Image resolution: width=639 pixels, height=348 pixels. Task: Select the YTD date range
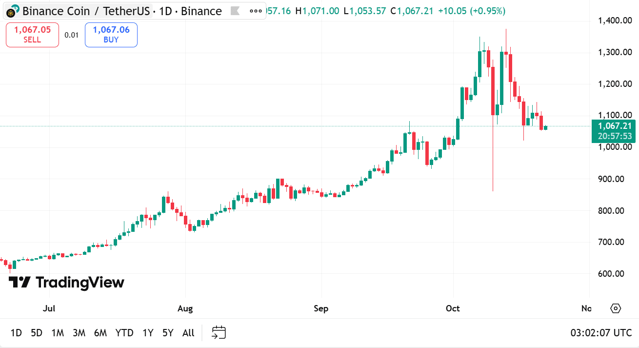coord(124,333)
